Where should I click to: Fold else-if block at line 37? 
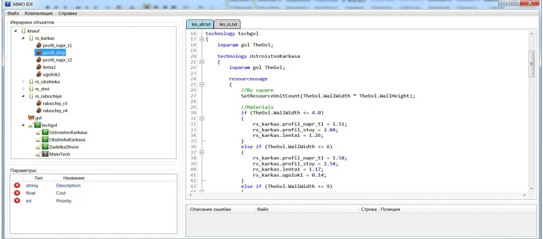(202, 152)
